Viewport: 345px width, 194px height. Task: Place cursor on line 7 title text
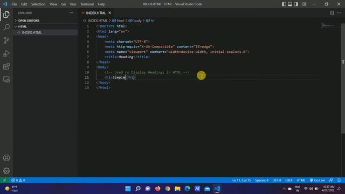126,57
